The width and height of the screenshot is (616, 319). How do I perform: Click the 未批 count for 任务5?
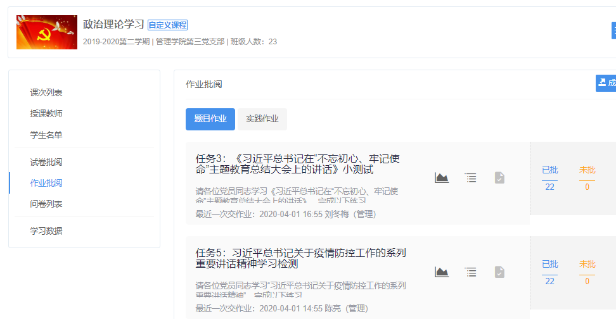(587, 281)
